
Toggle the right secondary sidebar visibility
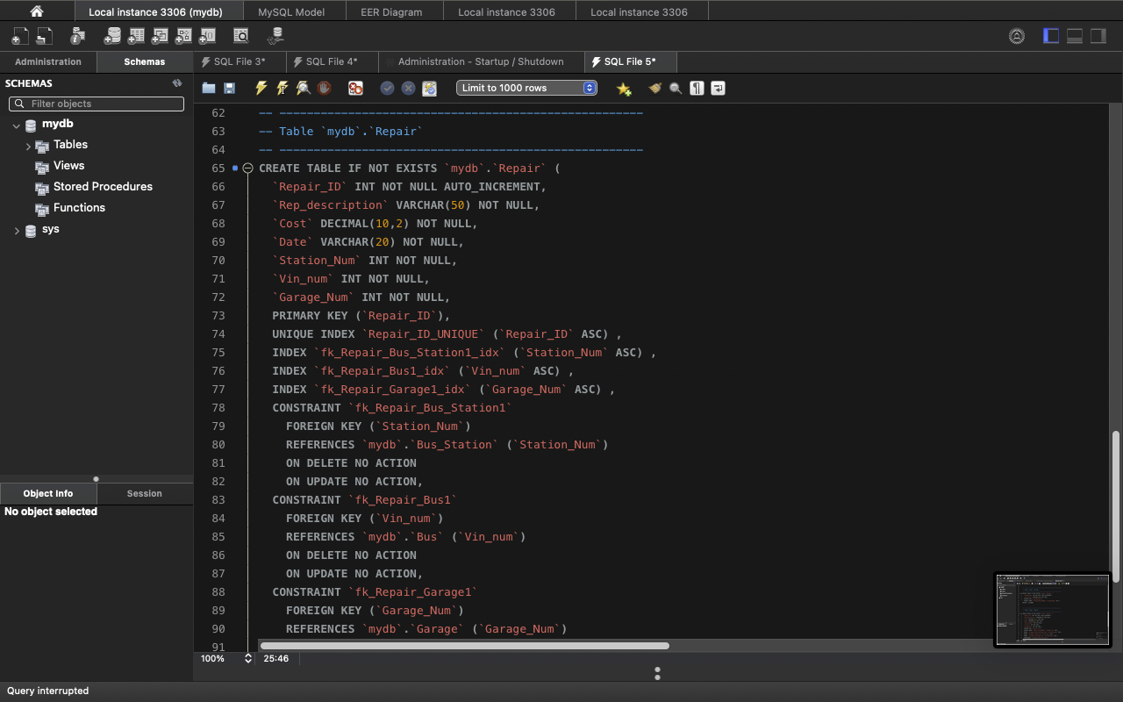click(x=1098, y=36)
